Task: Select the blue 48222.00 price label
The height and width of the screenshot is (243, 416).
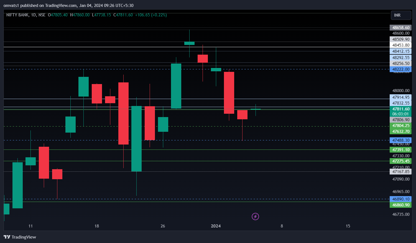Action: coord(401,69)
